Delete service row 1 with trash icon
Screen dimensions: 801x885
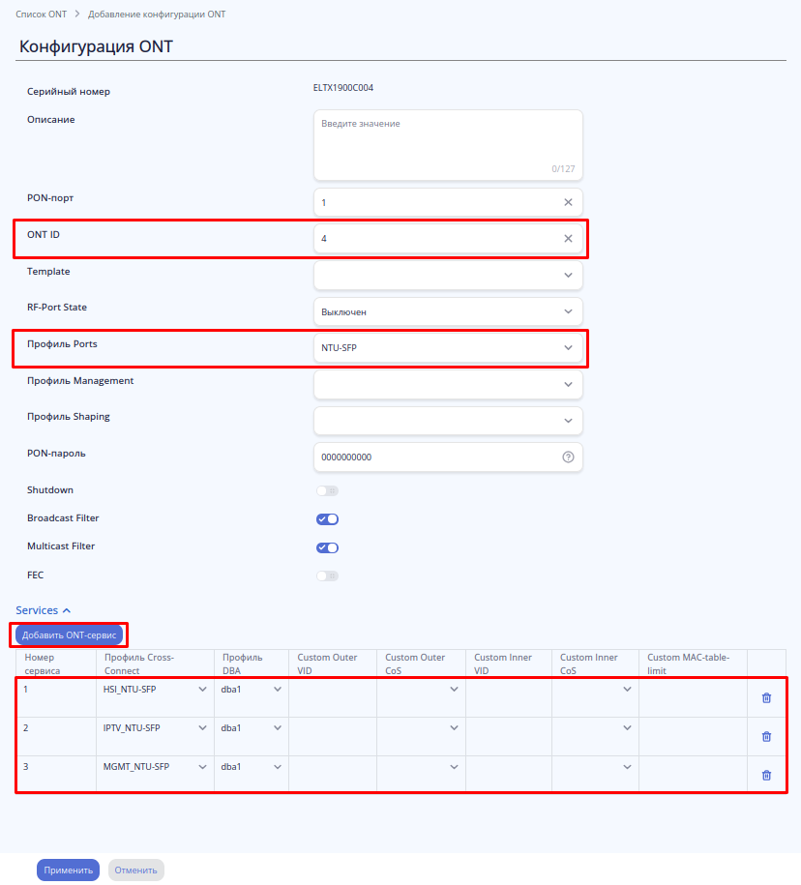(766, 697)
